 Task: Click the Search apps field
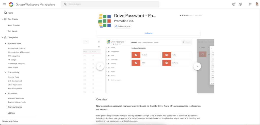[110, 4]
